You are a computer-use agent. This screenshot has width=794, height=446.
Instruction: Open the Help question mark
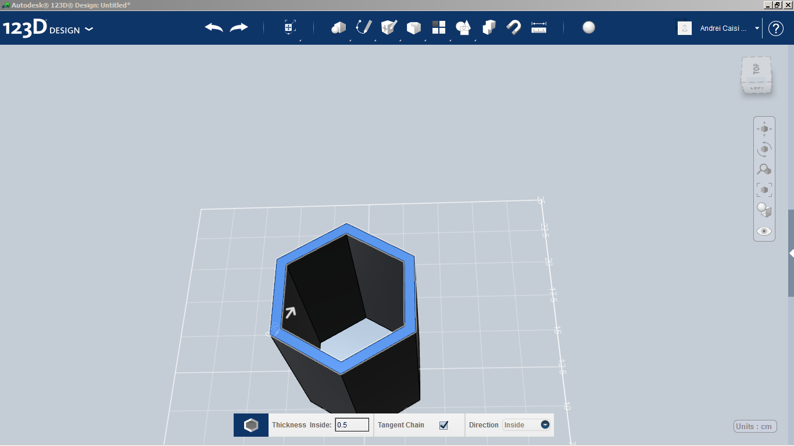[x=776, y=28]
